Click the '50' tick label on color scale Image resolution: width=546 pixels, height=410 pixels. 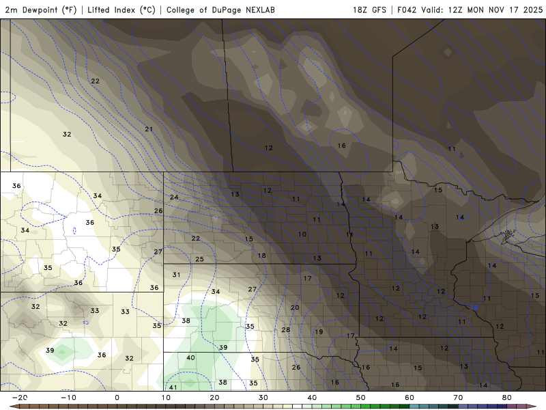[361, 398]
